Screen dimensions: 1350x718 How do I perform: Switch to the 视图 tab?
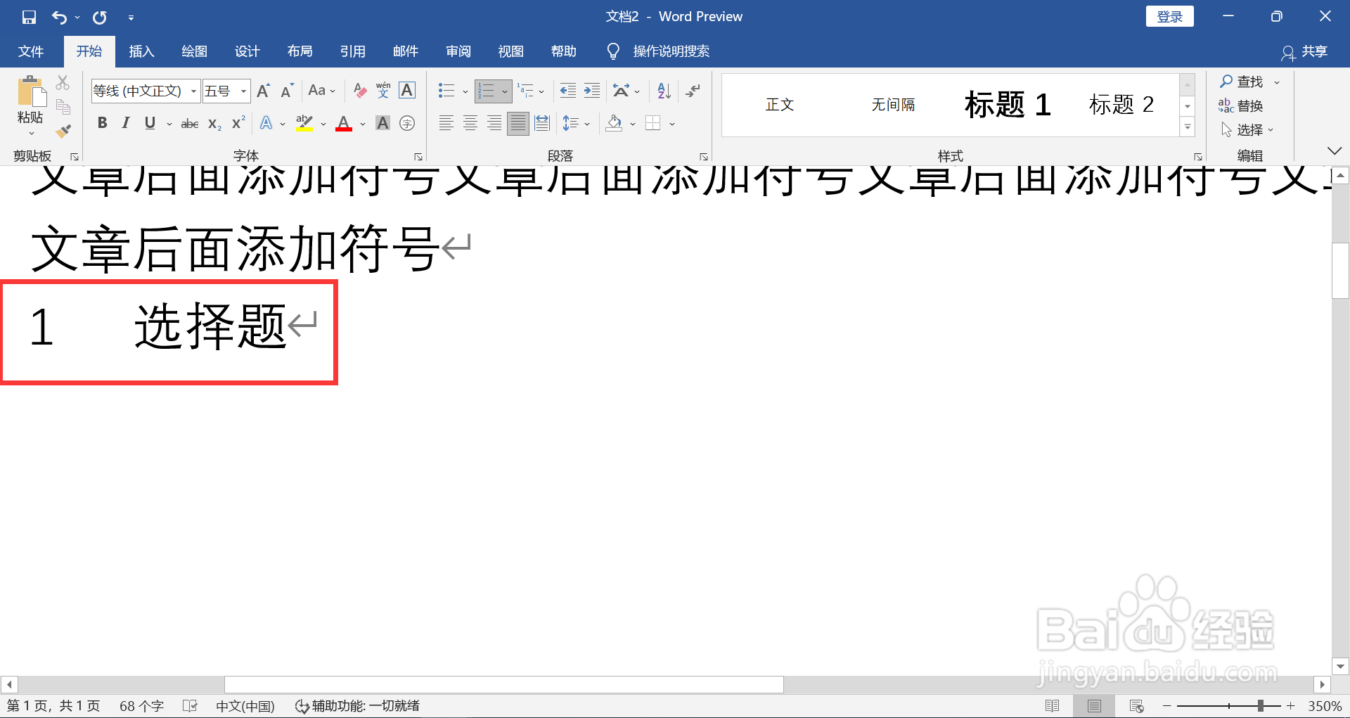coord(510,51)
